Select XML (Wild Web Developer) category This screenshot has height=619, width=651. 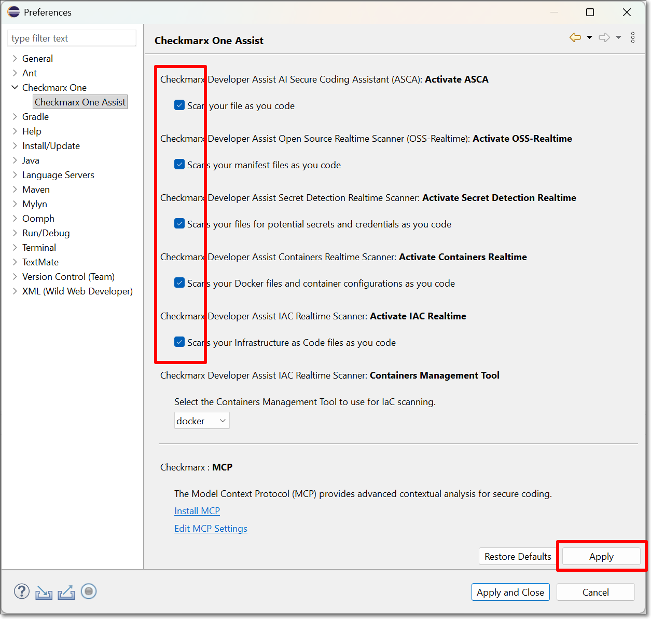(x=77, y=291)
